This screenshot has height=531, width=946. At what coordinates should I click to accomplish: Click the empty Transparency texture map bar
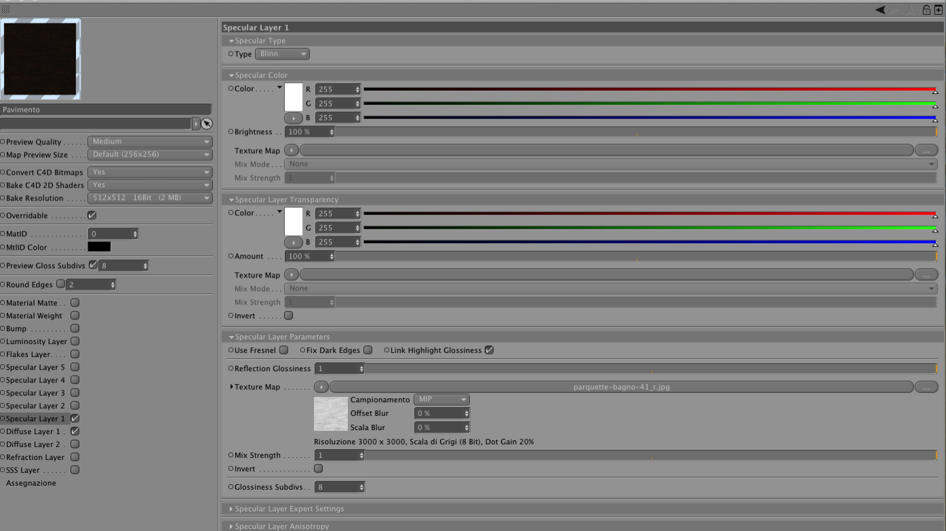click(607, 275)
